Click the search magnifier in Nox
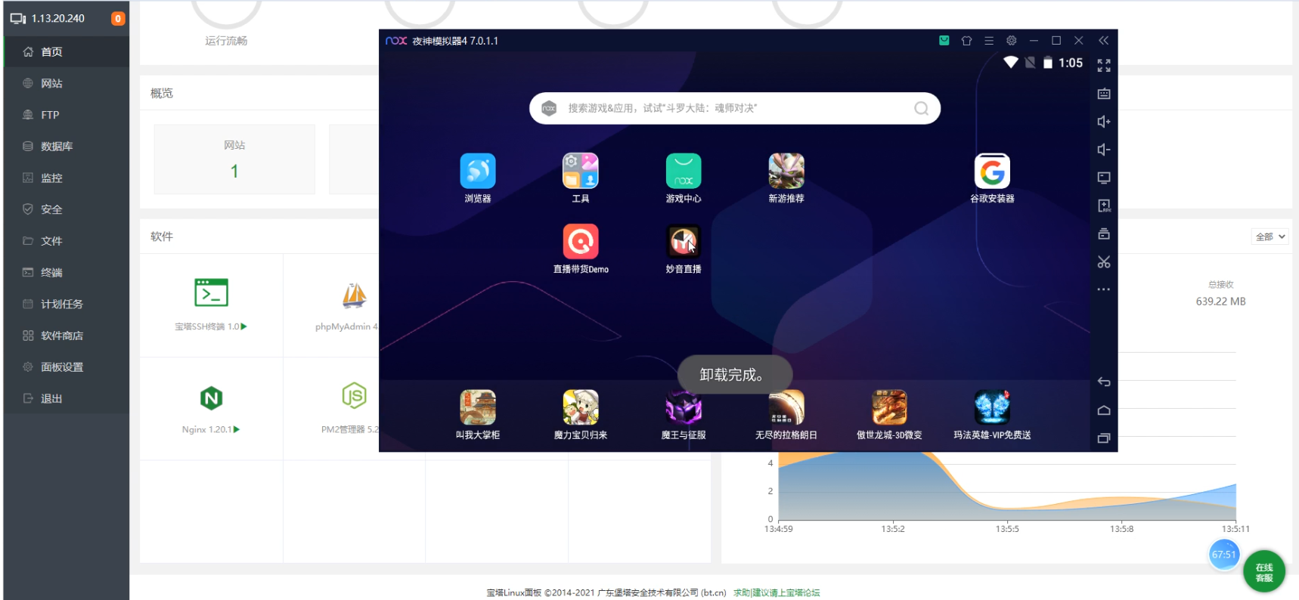 [921, 108]
